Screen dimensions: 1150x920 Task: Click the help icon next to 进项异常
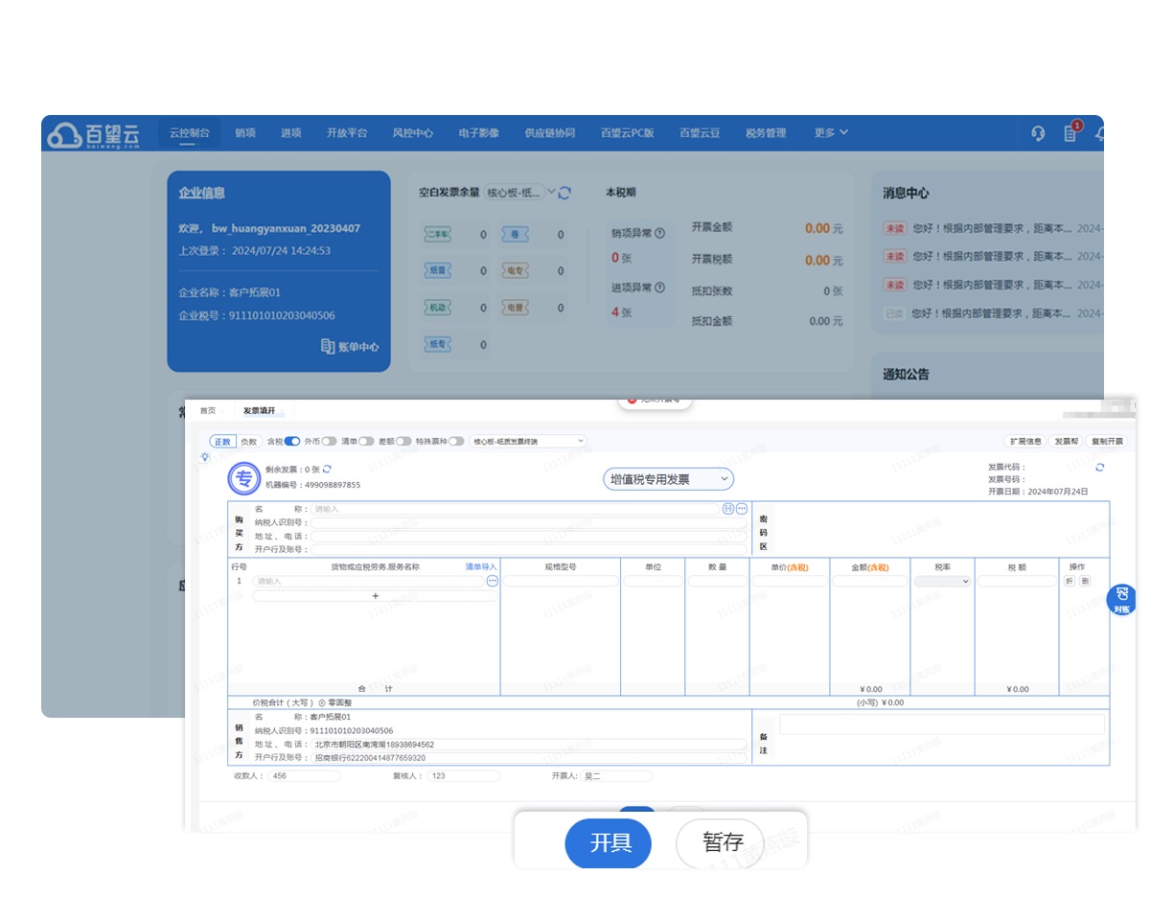659,287
